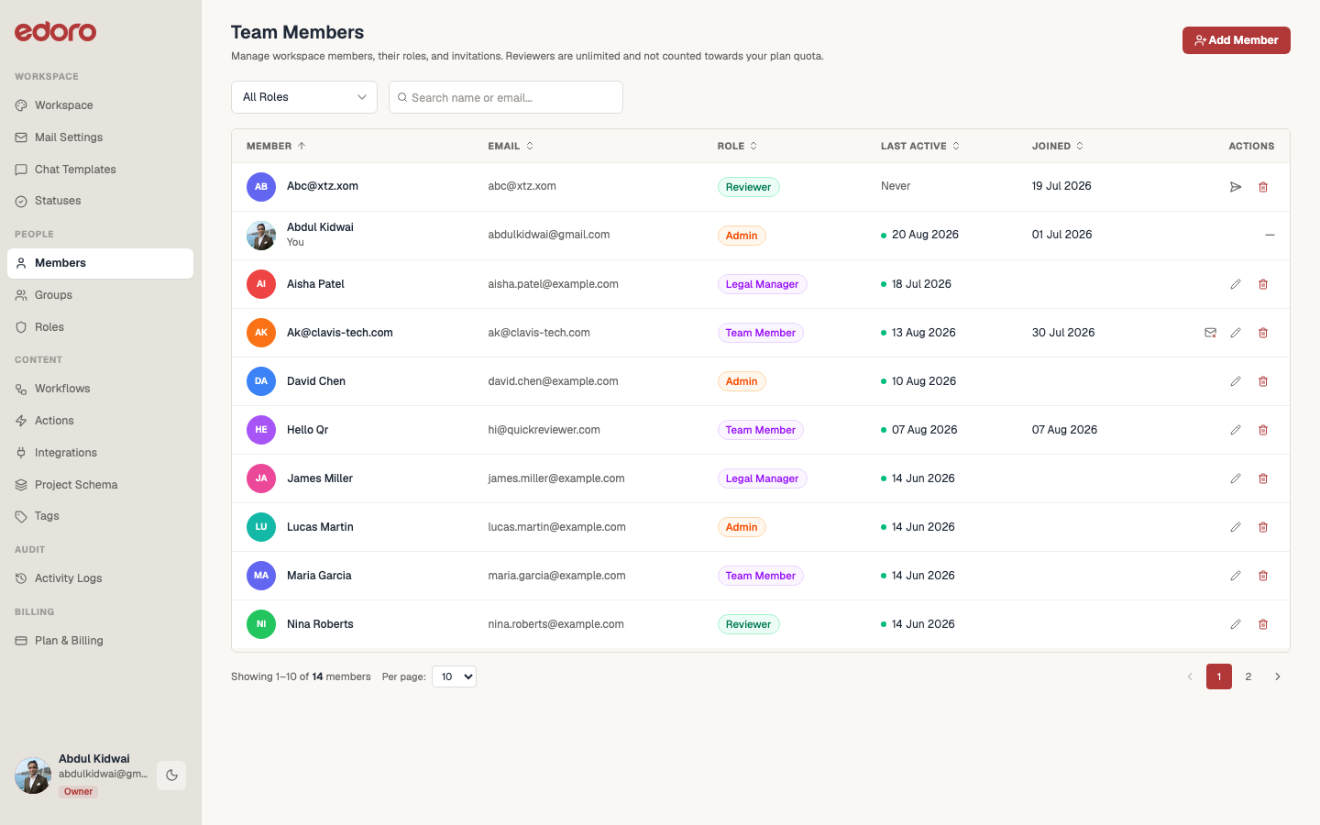Select page 1 in pagination
This screenshot has width=1320, height=825.
coord(1219,676)
